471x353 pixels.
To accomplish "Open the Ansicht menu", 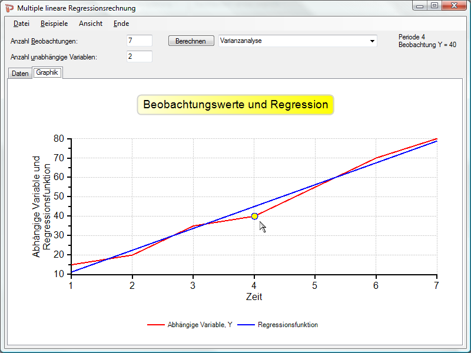I will coord(90,24).
